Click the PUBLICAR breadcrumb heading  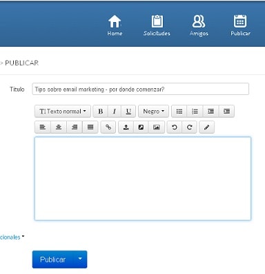click(x=21, y=63)
